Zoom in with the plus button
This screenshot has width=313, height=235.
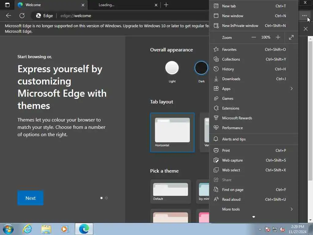tap(278, 37)
